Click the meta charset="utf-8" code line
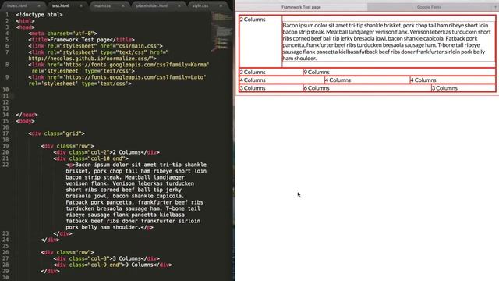Screen dimensions: 499x281 [x=62, y=34]
